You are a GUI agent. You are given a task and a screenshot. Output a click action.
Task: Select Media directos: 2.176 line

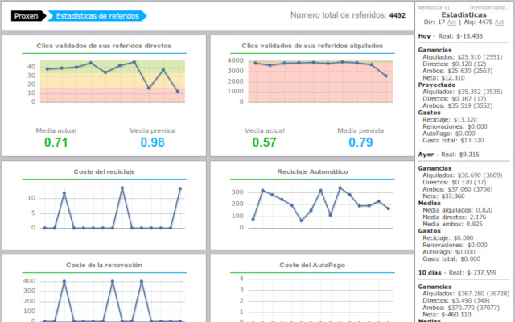click(x=454, y=217)
